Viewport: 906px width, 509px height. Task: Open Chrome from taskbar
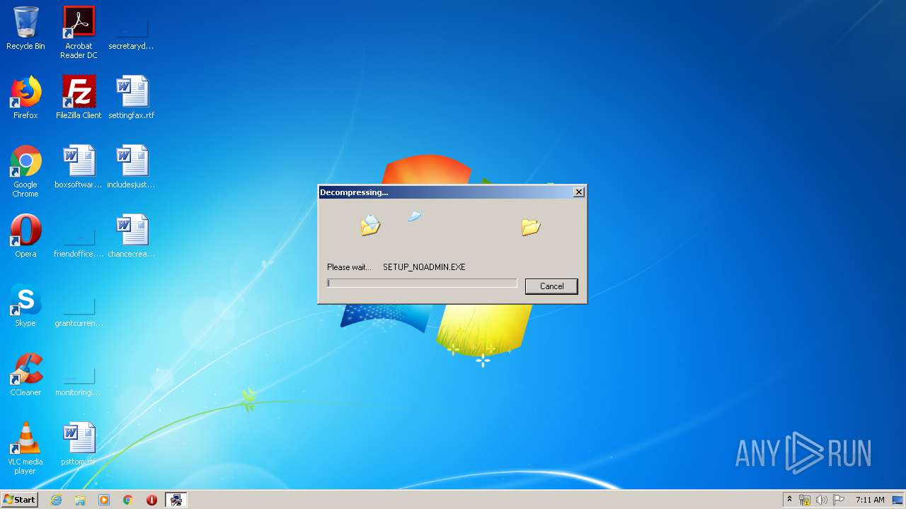pyautogui.click(x=128, y=500)
